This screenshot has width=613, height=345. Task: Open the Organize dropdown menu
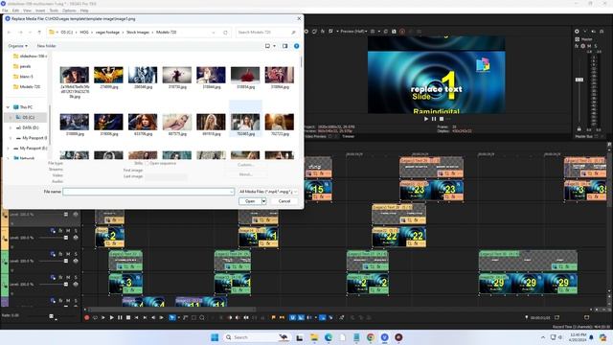17,46
